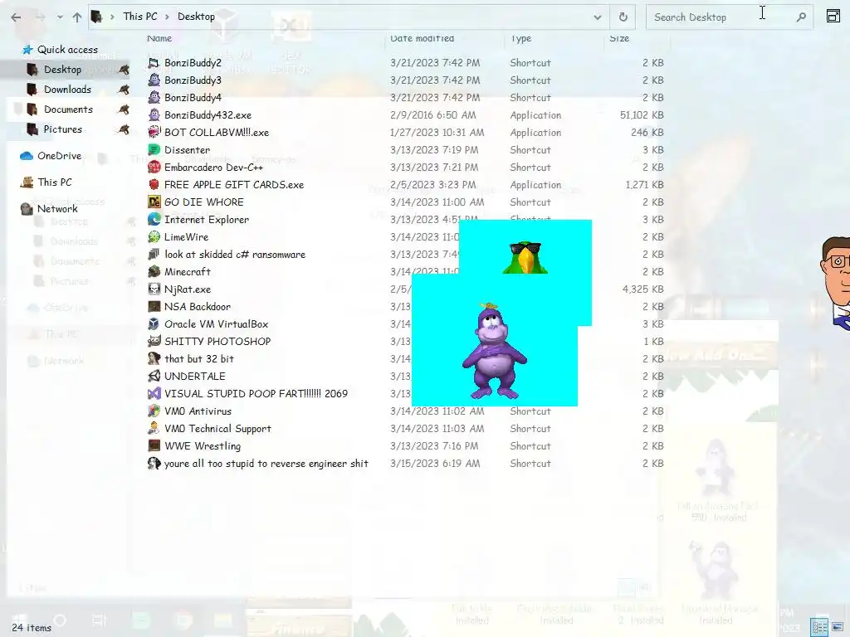Click the skidded c# ransomware icon
The height and width of the screenshot is (637, 850).
pyautogui.click(x=154, y=254)
